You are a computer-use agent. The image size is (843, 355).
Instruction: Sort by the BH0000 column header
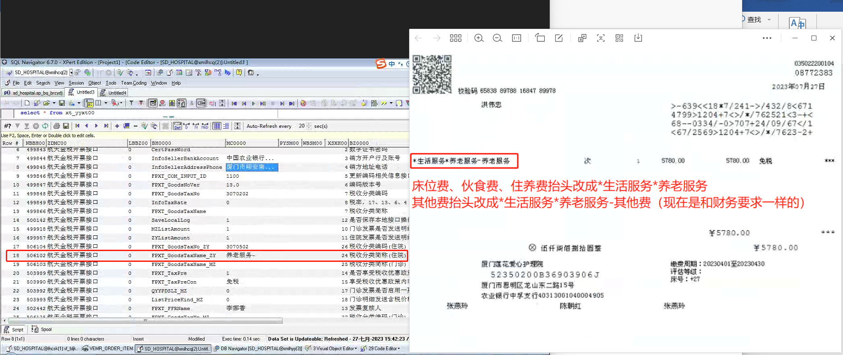point(187,143)
